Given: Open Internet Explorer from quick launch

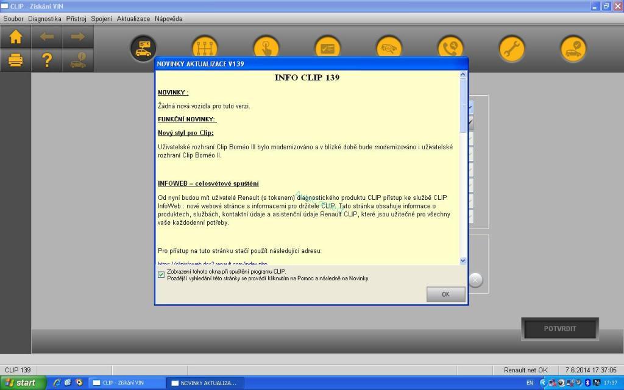Looking at the screenshot, I should 57,383.
